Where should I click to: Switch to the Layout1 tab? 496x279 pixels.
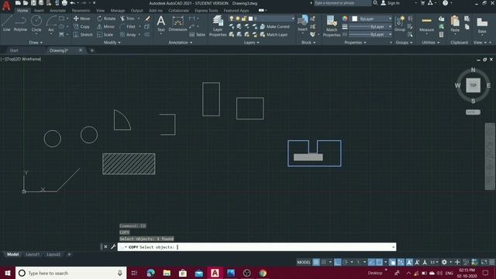pos(33,254)
